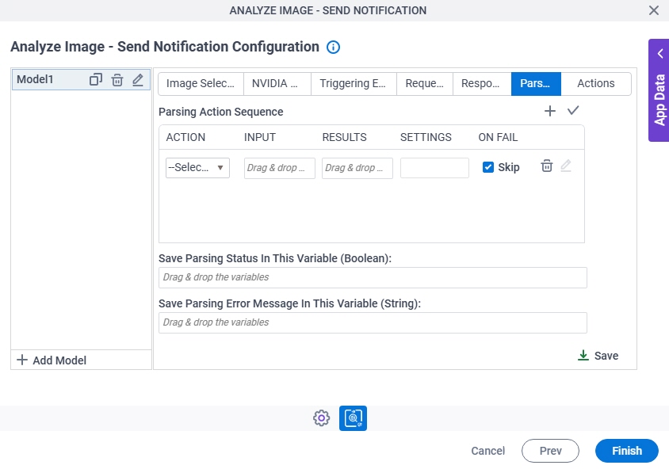Select the blue image analyze icon
Screen dimensions: 669x469
tap(353, 418)
